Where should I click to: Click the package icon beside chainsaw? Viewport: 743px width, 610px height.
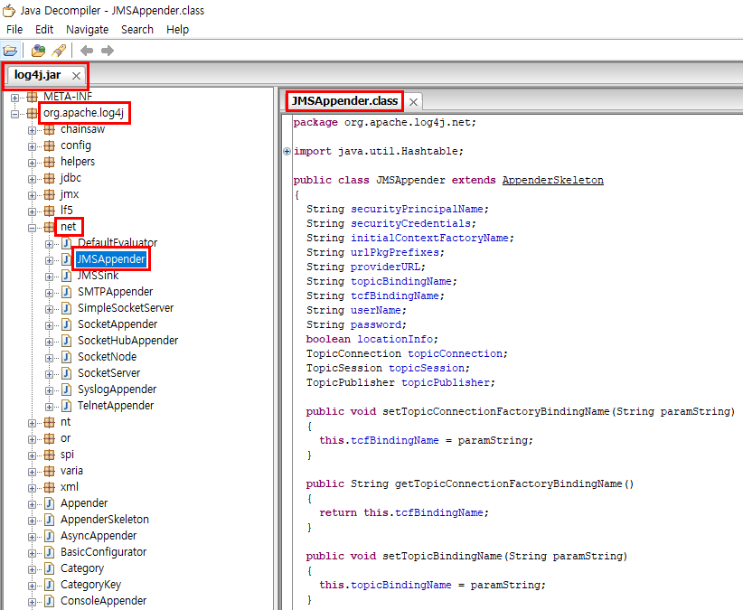pyautogui.click(x=50, y=130)
